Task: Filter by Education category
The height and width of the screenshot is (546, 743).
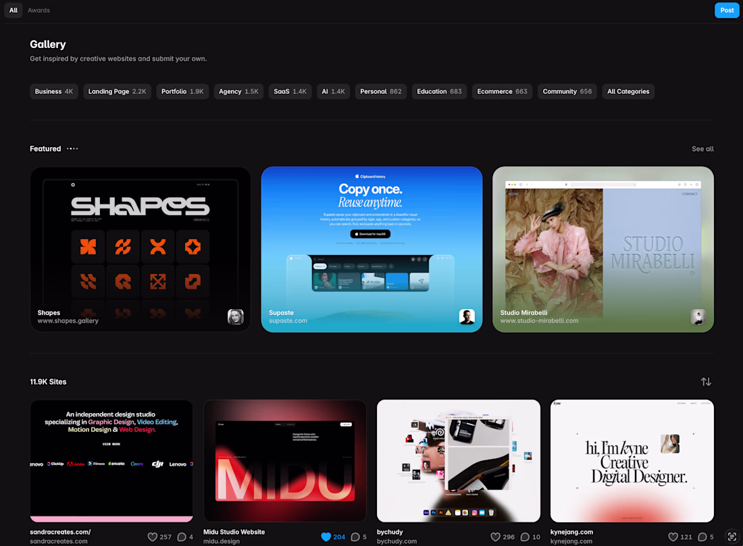Action: pos(439,91)
